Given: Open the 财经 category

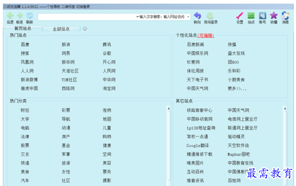Looking at the screenshot, I should click(25, 110).
